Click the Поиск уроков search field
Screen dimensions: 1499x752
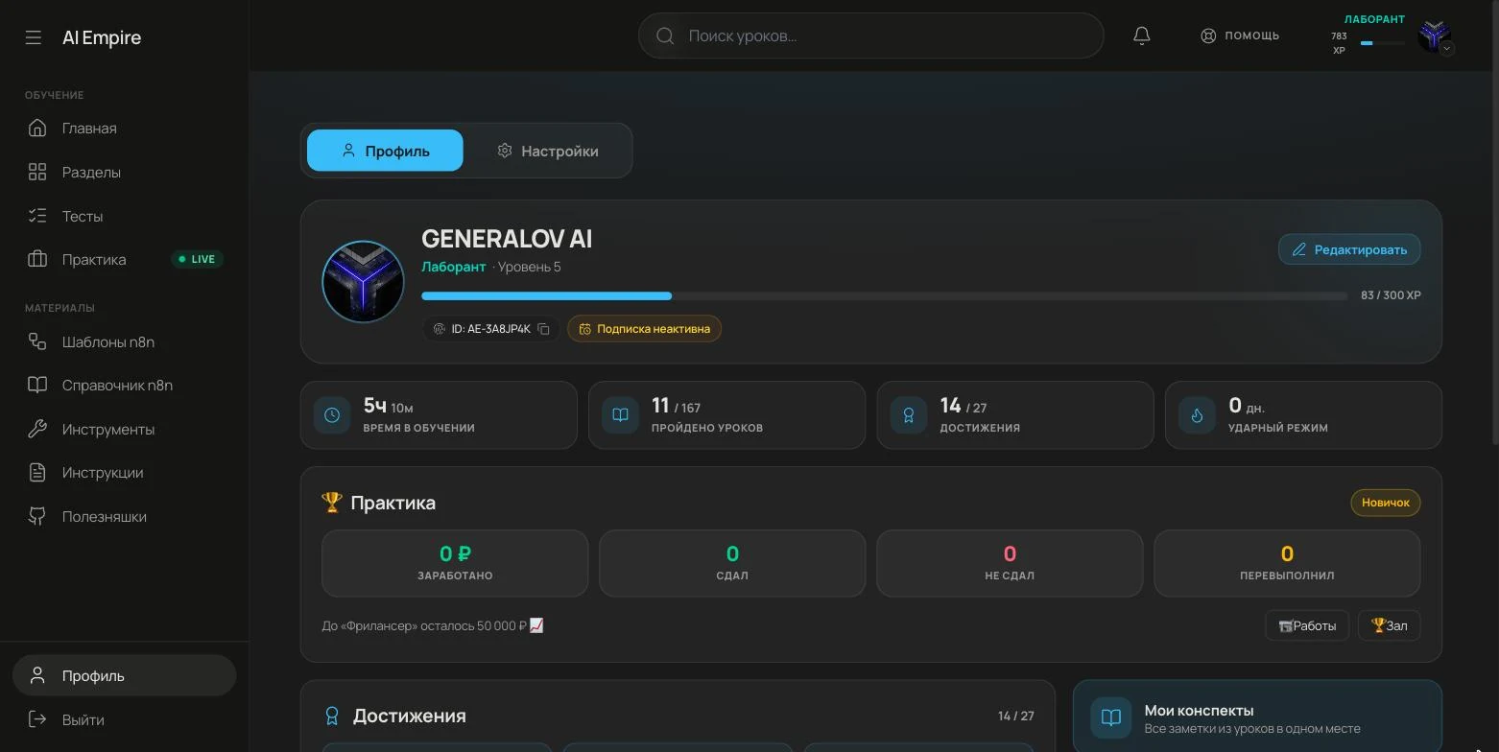tap(870, 35)
